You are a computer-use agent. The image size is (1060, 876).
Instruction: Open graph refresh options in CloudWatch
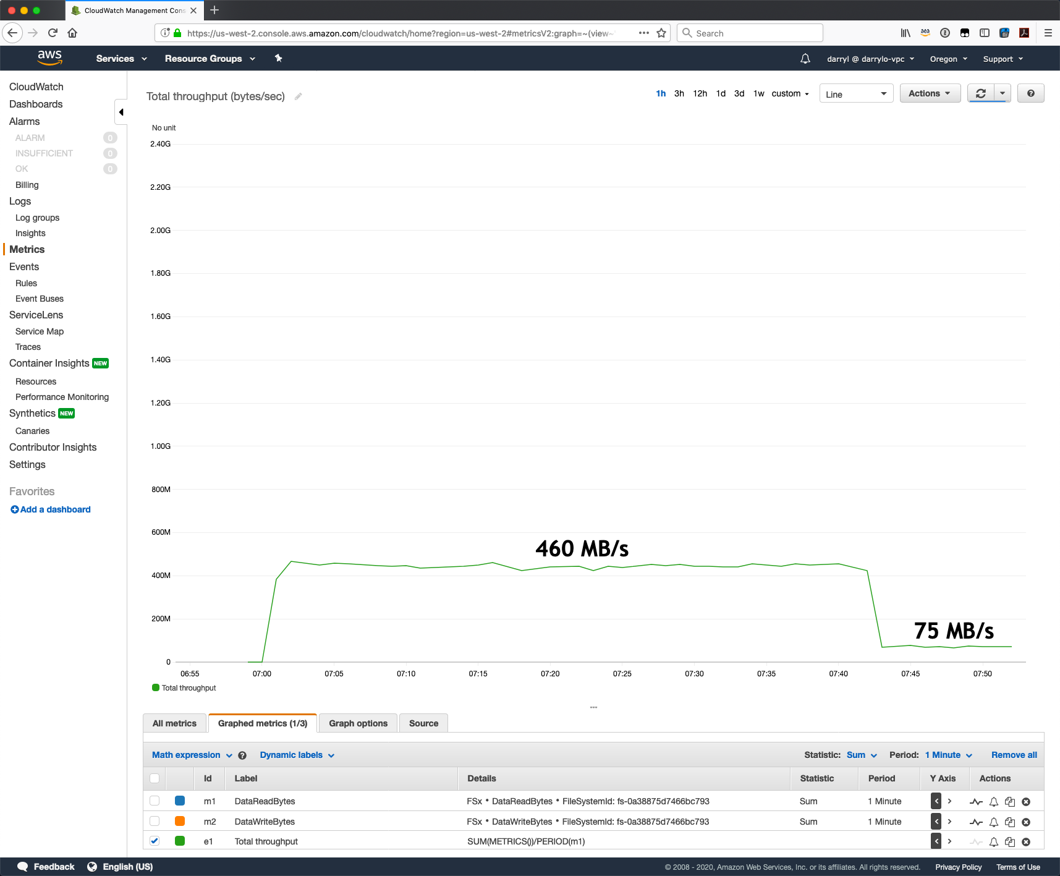(x=1003, y=93)
